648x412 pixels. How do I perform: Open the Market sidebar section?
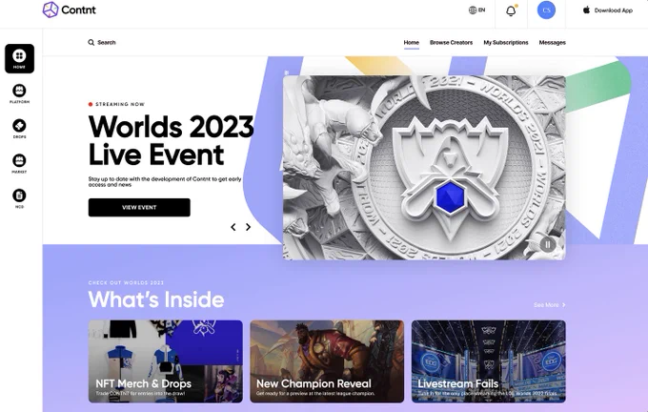pos(19,163)
